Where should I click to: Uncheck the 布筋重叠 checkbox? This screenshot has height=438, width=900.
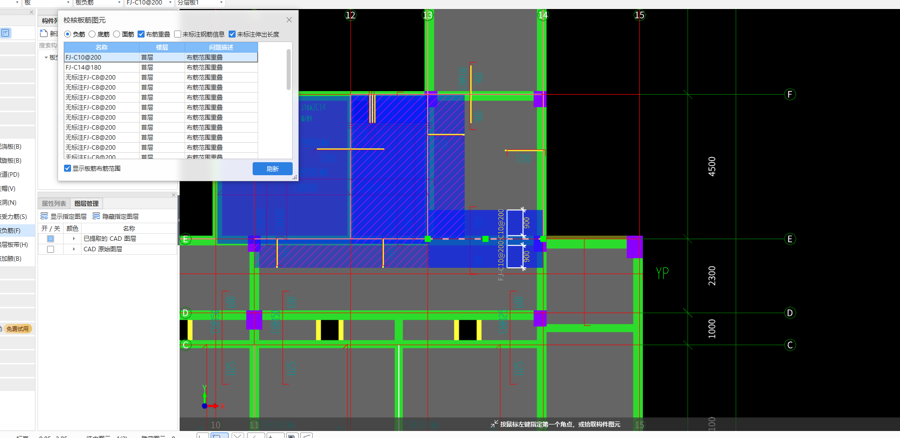pyautogui.click(x=141, y=34)
